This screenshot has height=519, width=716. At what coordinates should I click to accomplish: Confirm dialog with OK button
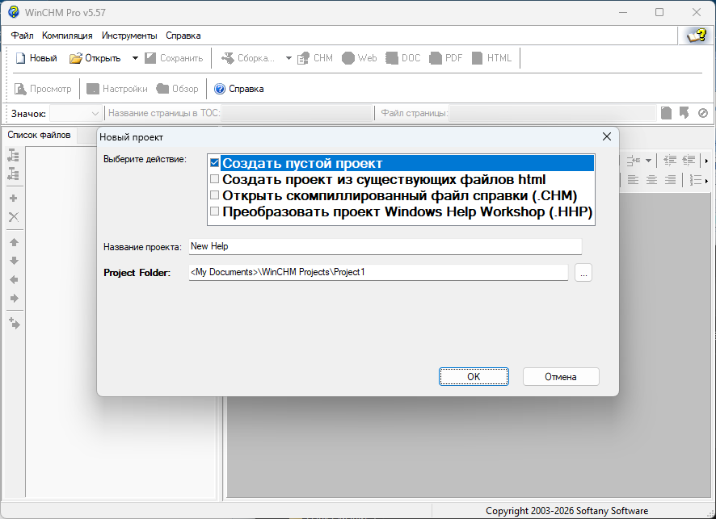474,377
